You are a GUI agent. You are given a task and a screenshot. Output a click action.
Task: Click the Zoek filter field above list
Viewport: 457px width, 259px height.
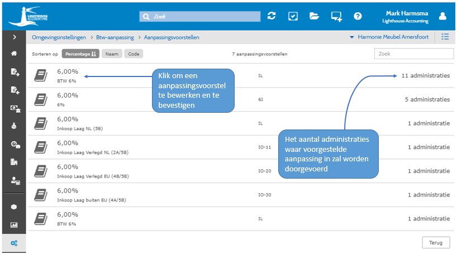pyautogui.click(x=413, y=54)
